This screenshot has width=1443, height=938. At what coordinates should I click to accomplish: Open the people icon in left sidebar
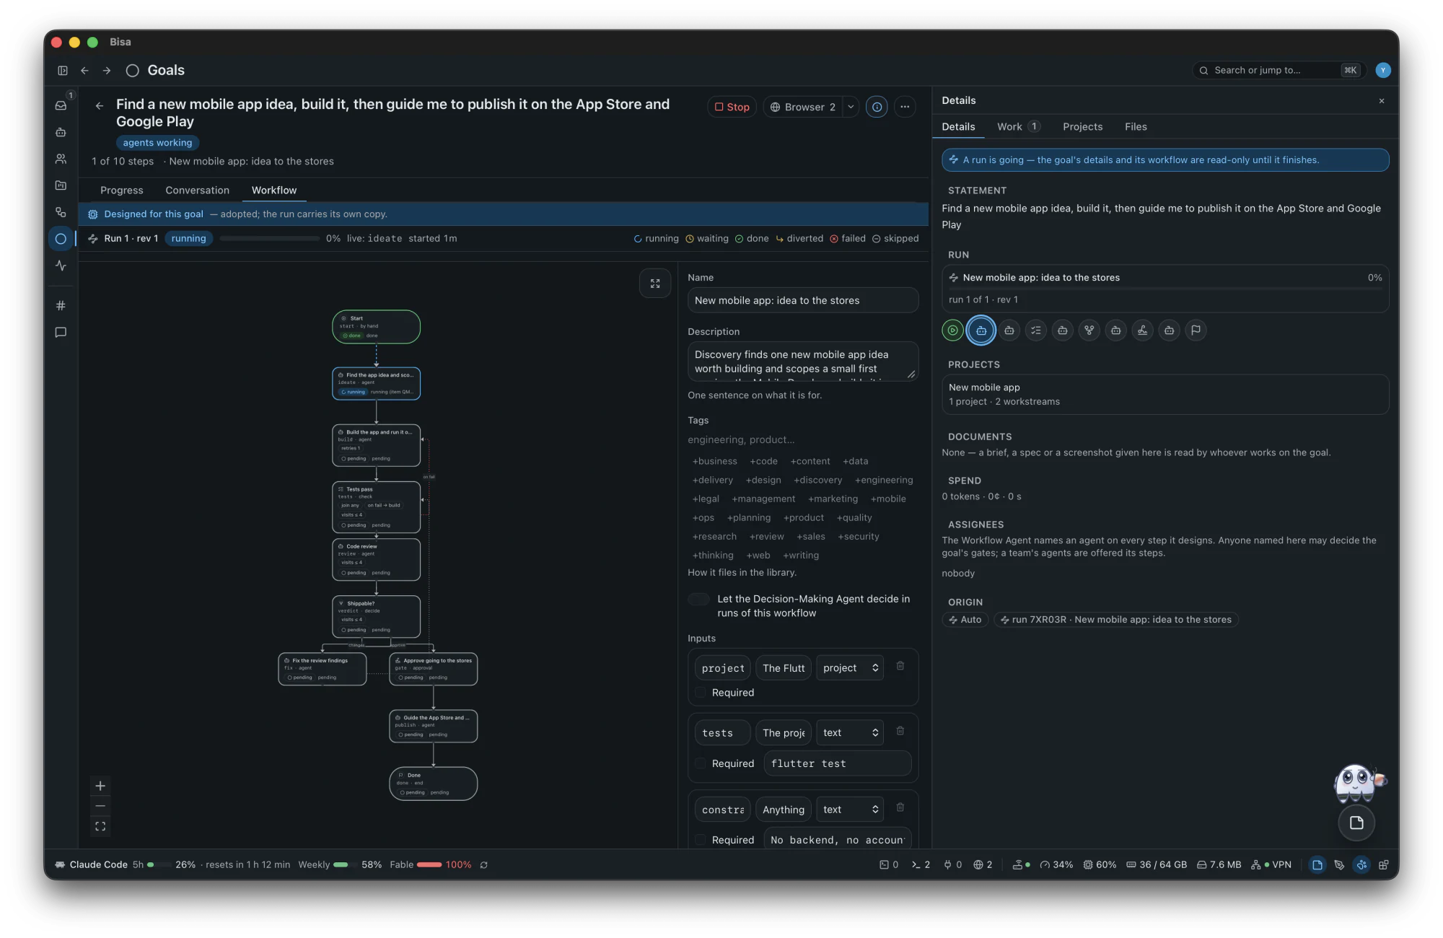61,159
